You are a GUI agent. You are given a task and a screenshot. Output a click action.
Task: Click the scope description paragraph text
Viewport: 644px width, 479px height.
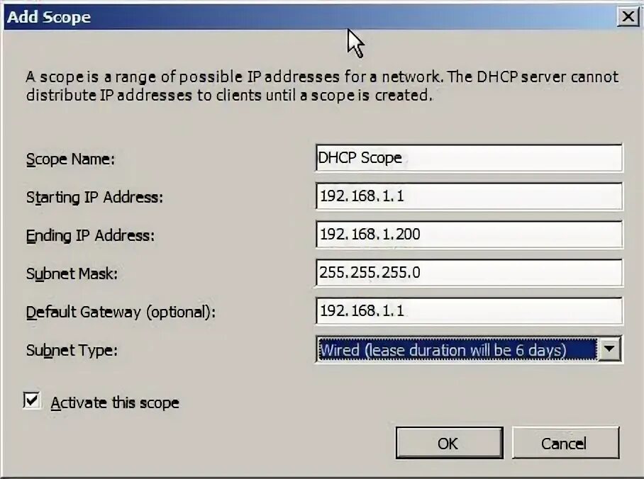322,86
